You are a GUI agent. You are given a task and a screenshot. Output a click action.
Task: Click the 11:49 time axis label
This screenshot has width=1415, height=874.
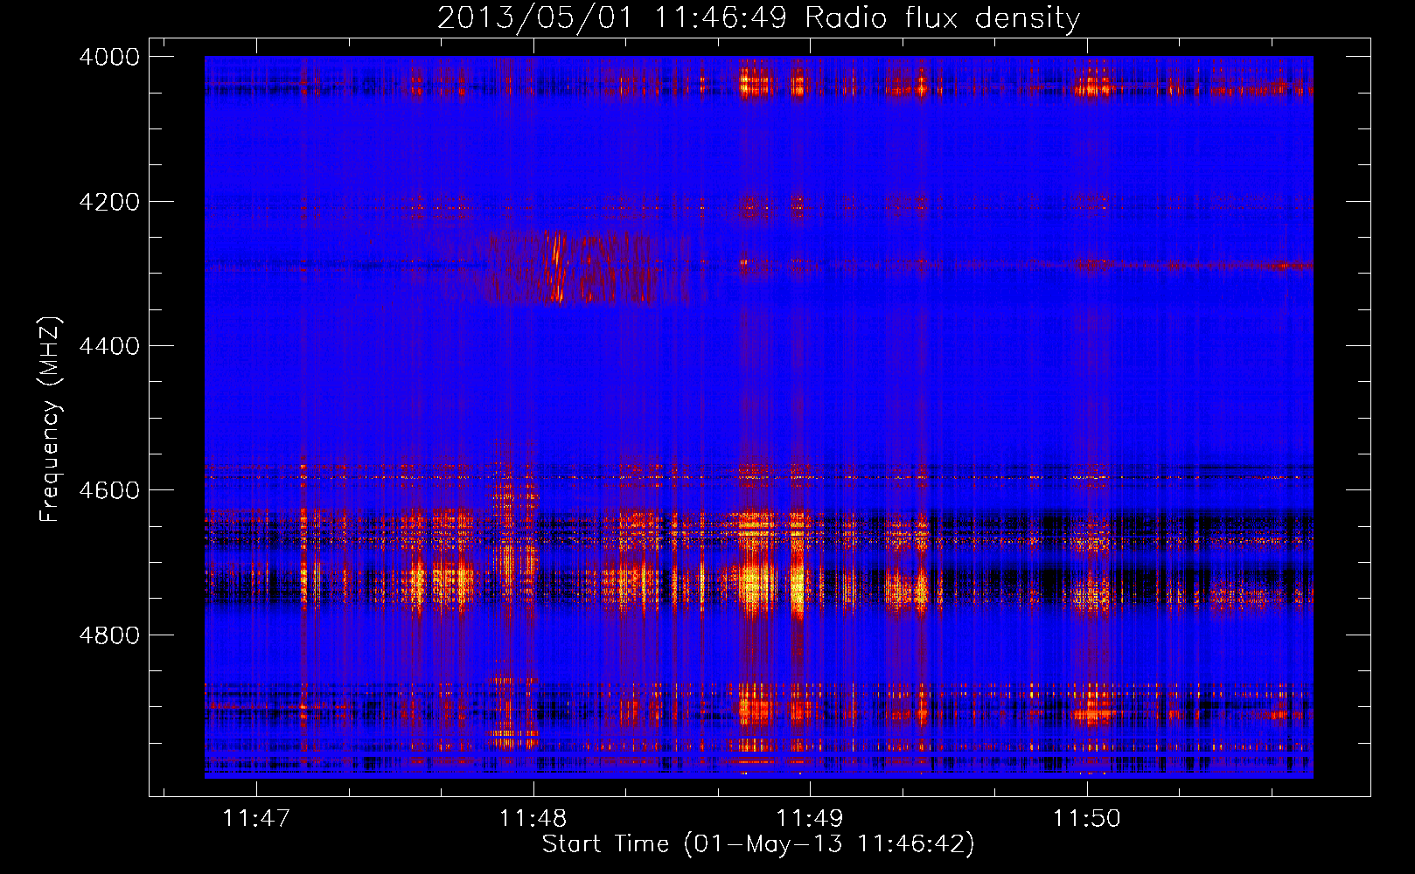coord(810,818)
